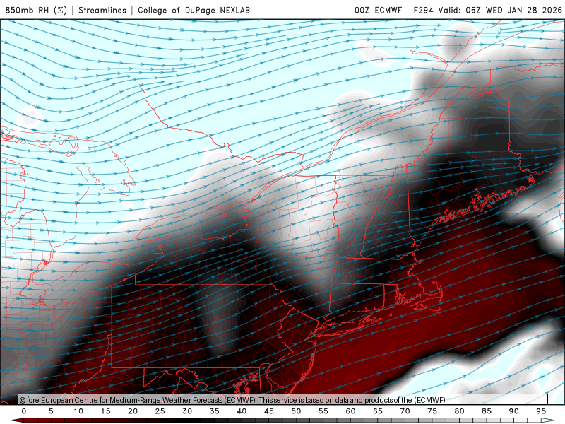The width and height of the screenshot is (565, 424).
Task: Click the '850mb RH (%)' title text
Action: (x=36, y=10)
